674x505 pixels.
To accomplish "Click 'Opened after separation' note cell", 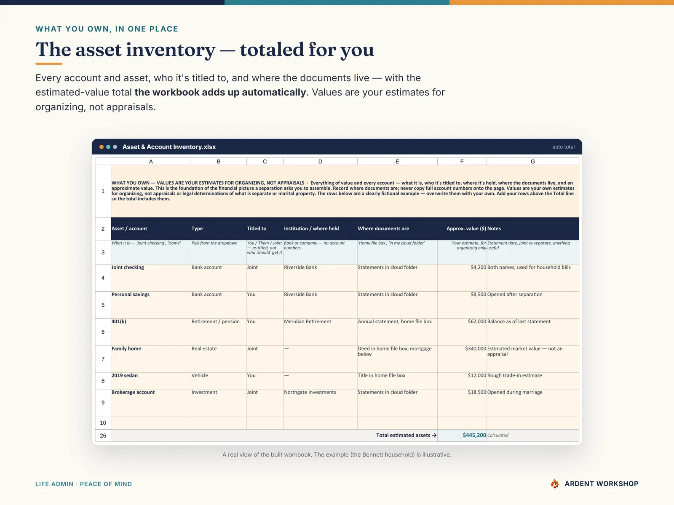I will coord(533,305).
